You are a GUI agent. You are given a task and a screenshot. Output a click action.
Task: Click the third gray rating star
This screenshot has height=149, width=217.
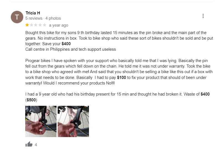click(x=36, y=25)
